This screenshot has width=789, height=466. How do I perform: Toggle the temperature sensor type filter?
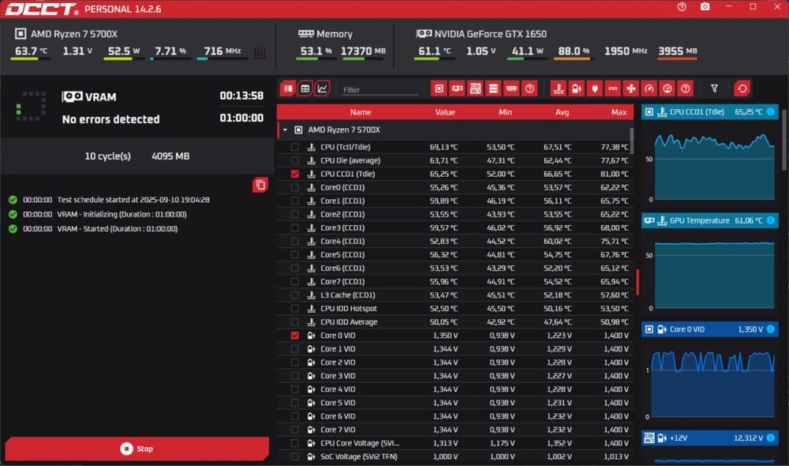point(559,88)
